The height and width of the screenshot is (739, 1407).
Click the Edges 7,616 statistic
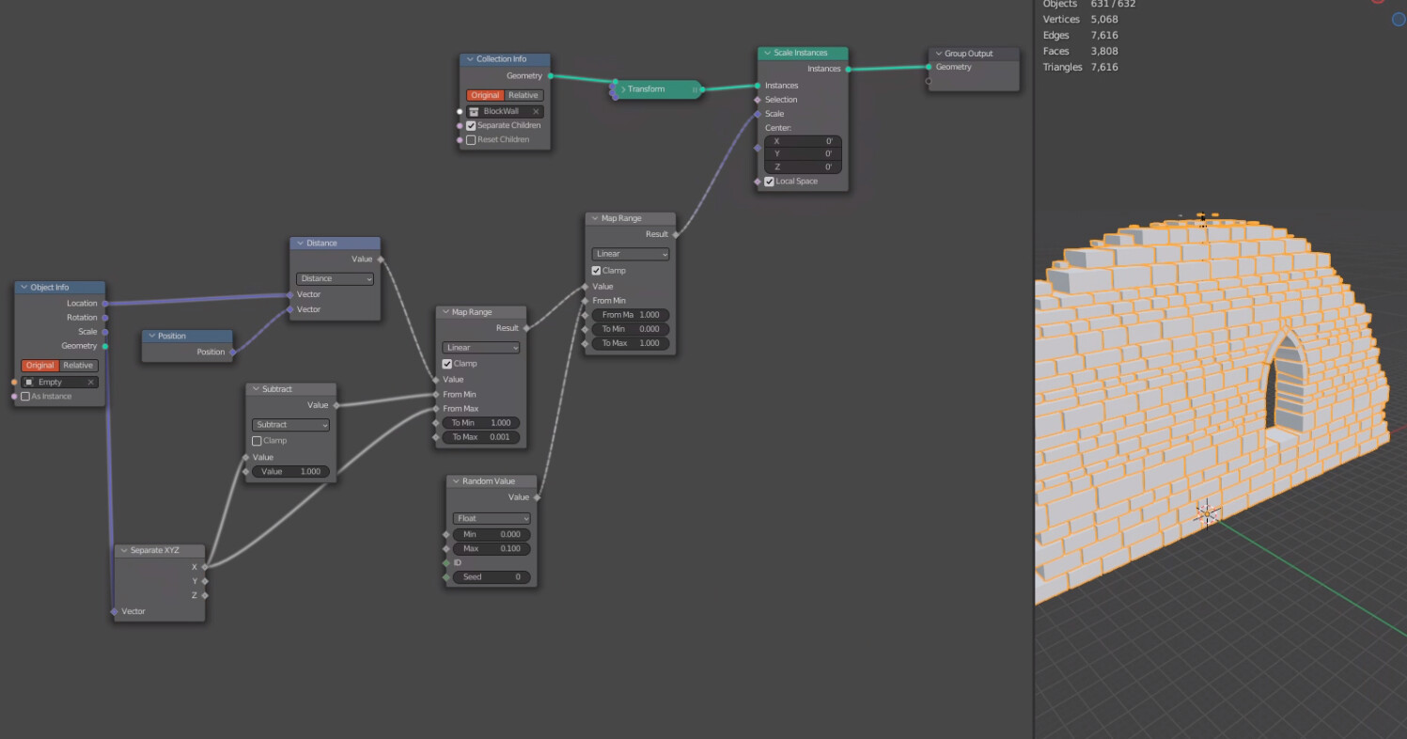point(1080,35)
